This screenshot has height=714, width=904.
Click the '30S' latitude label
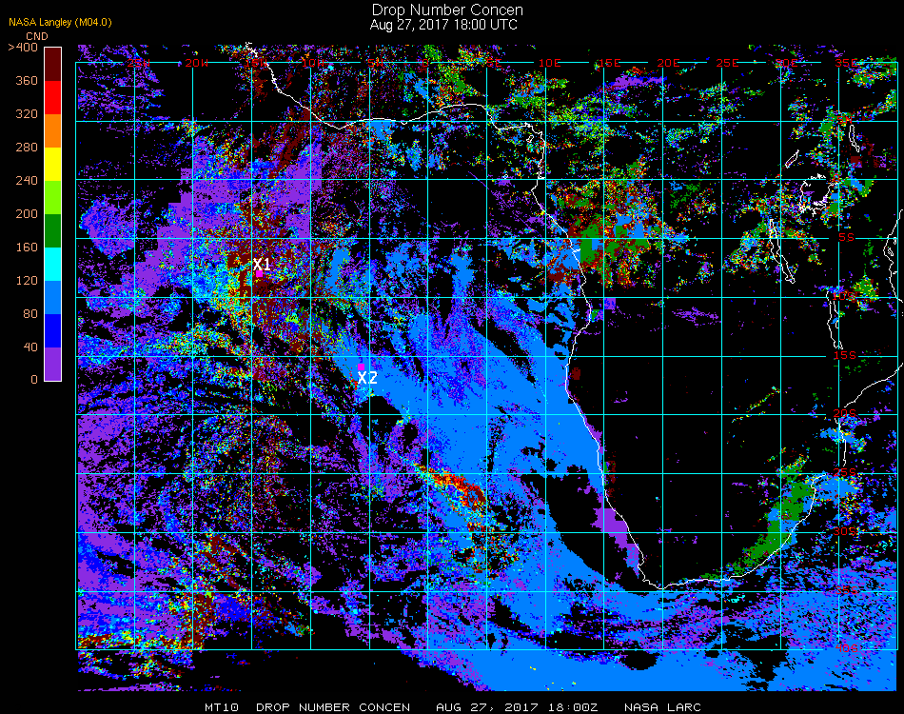pos(845,532)
